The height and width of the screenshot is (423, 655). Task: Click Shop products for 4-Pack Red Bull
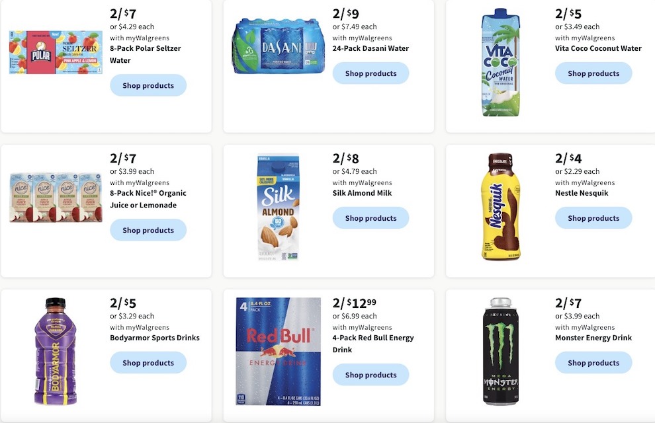pos(371,375)
